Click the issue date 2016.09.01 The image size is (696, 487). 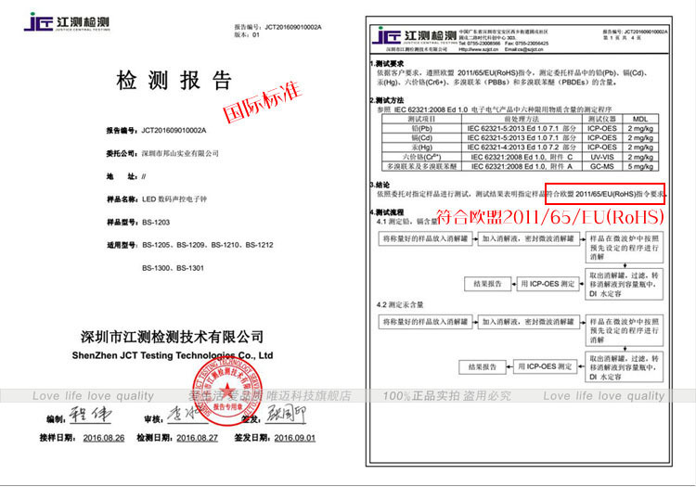click(295, 438)
